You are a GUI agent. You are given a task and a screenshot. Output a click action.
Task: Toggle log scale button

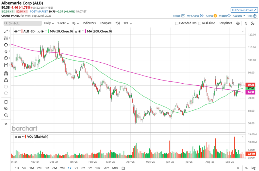point(253,168)
